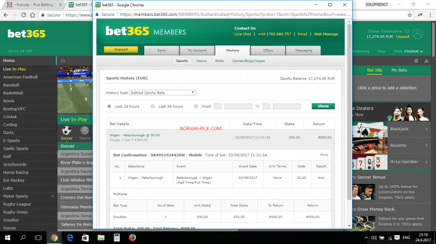Click the live soccer stream thumbnail

click(75, 89)
